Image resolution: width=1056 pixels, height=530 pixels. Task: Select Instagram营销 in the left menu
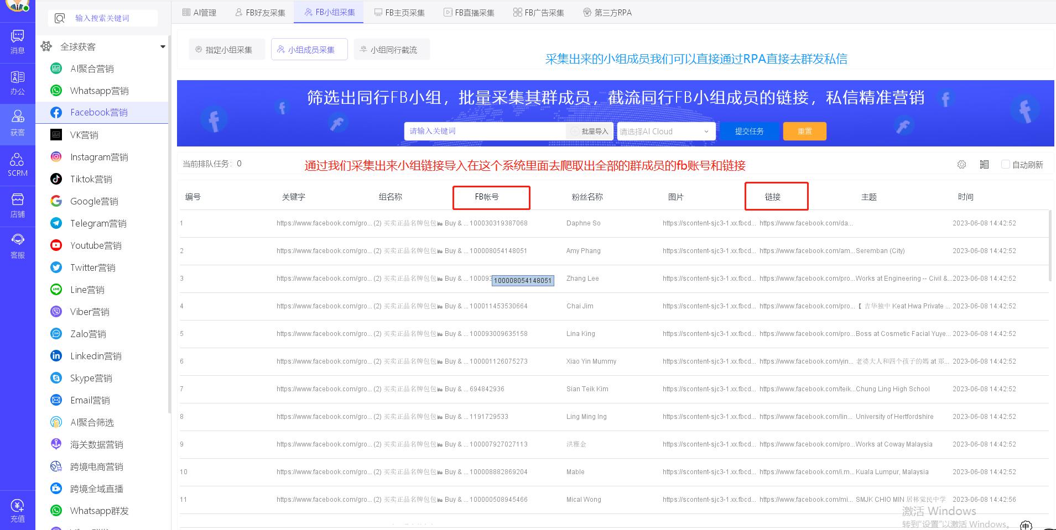(x=99, y=156)
